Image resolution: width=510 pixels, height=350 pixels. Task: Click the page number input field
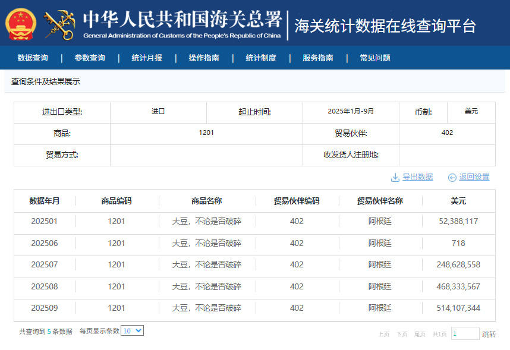tap(465, 334)
